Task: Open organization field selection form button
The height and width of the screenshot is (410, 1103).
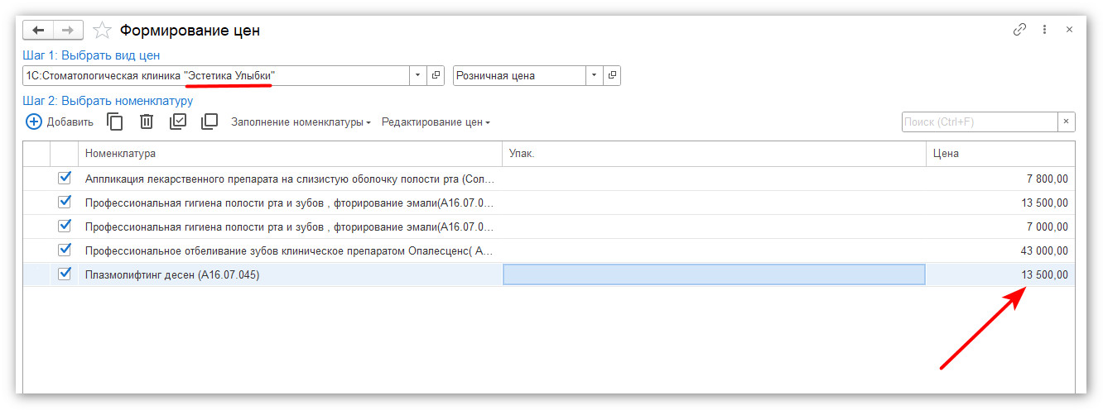Action: click(436, 75)
